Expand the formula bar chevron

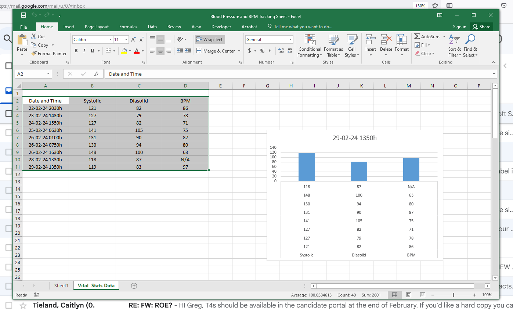pos(494,74)
